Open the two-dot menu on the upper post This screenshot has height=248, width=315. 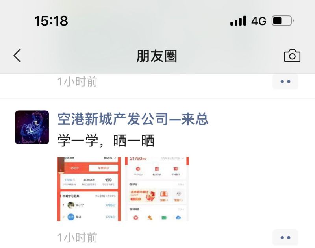coord(285,81)
